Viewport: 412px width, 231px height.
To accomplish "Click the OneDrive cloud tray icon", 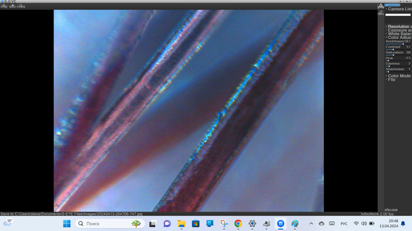I will pyautogui.click(x=321, y=224).
